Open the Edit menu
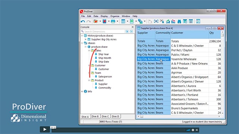This screenshot has width=239, height=134. (x=89, y=16)
